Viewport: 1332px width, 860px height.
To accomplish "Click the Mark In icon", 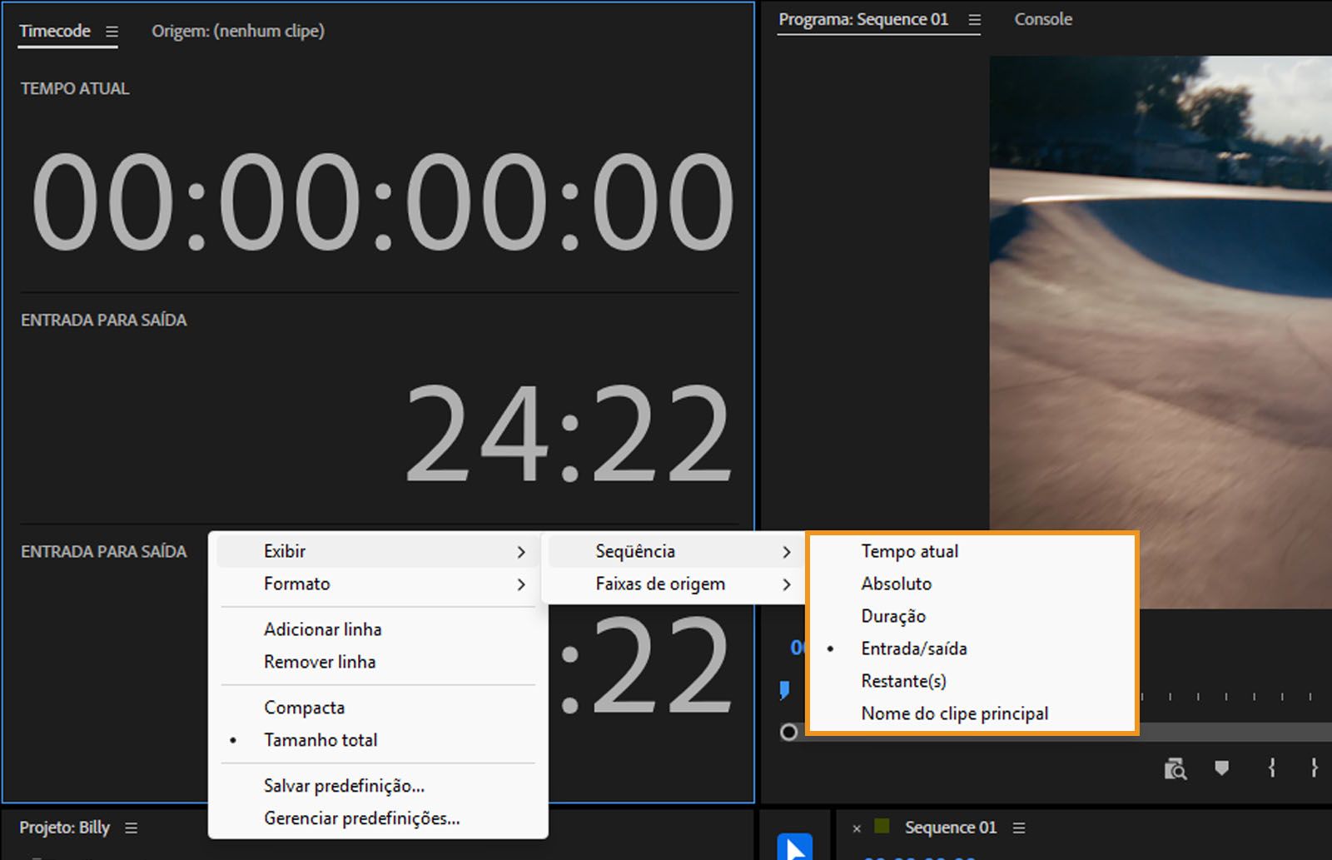I will [x=1271, y=767].
